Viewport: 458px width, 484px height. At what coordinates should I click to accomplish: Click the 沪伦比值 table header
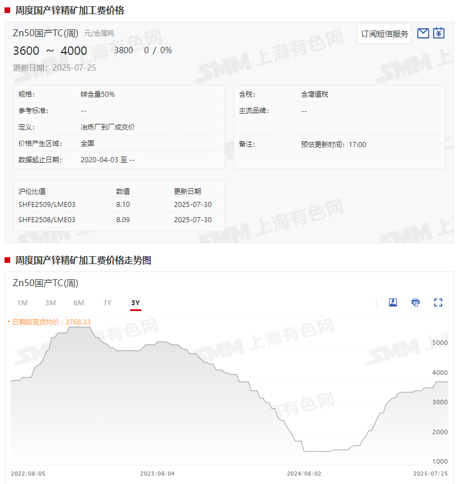pos(32,191)
